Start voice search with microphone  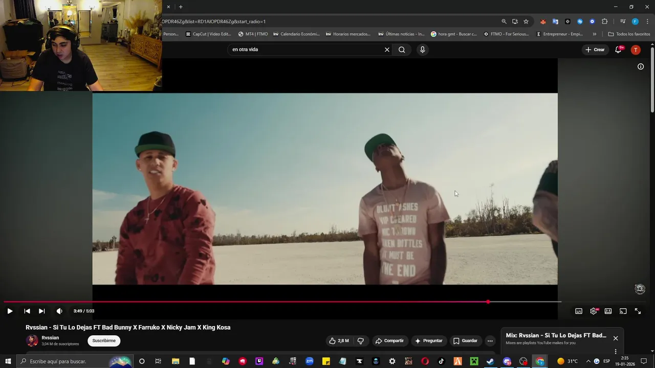[x=422, y=50]
